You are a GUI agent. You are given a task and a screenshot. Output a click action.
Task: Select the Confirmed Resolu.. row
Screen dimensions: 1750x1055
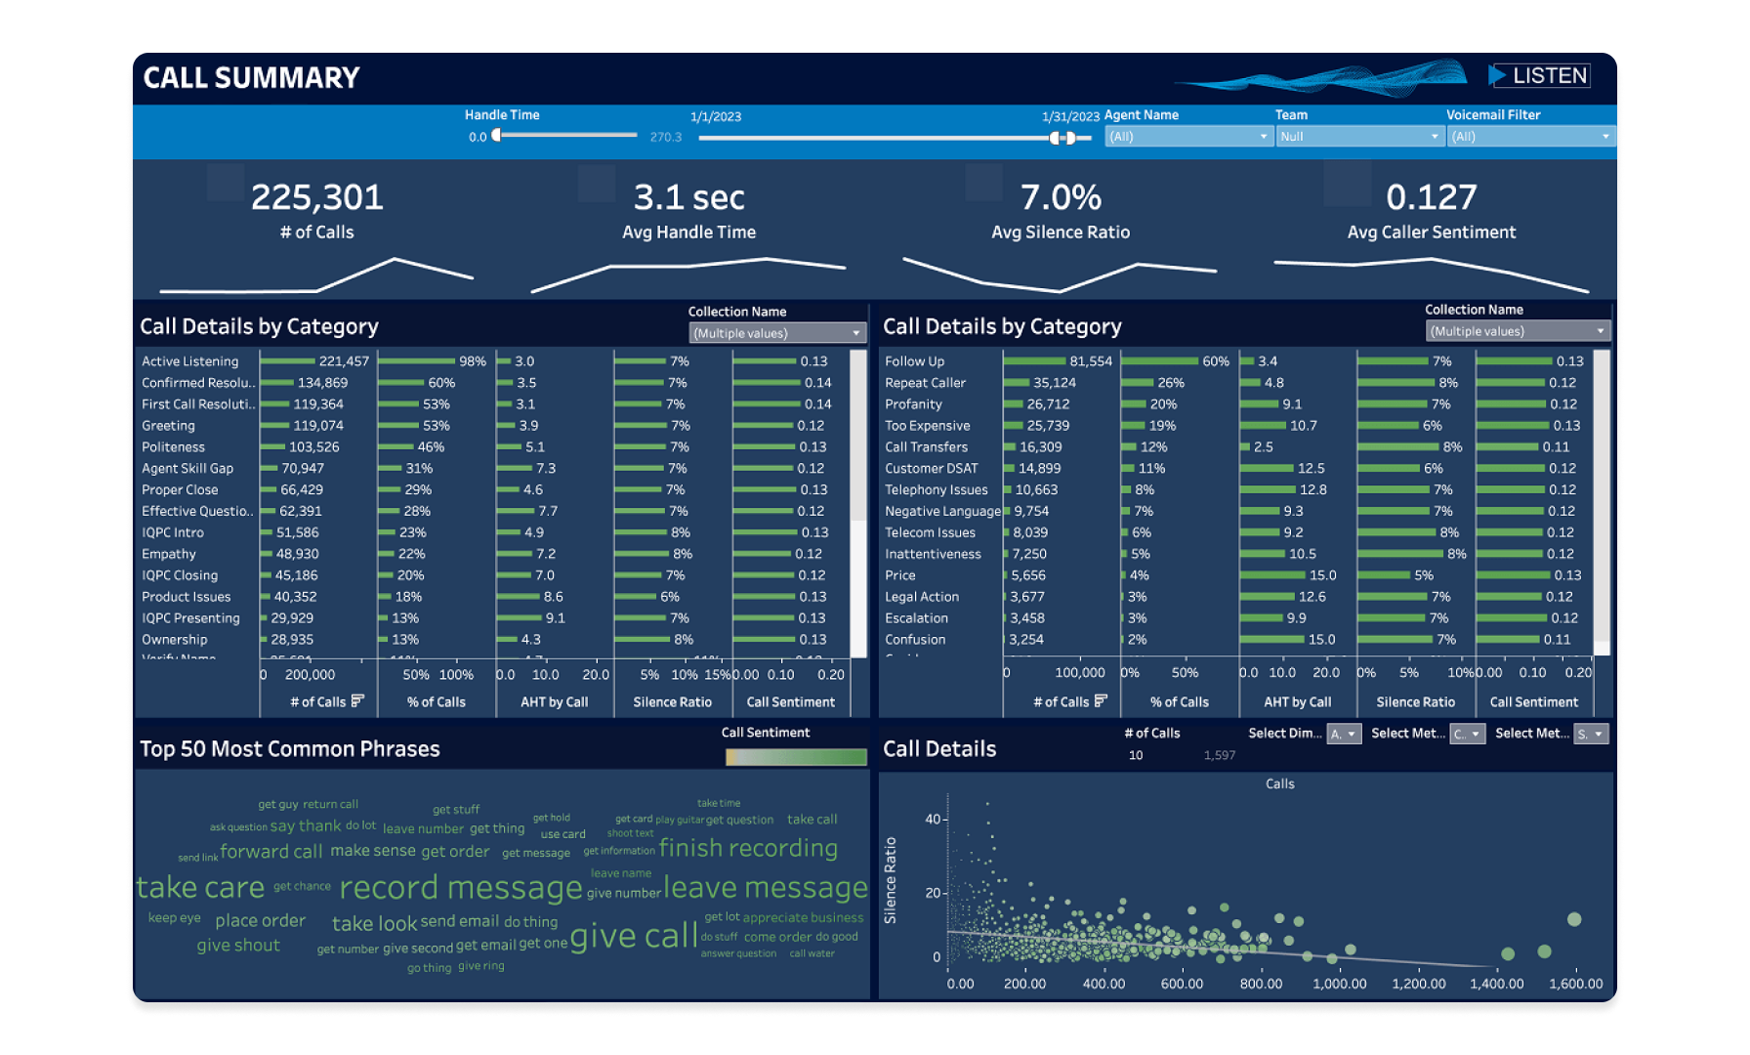[x=493, y=383]
